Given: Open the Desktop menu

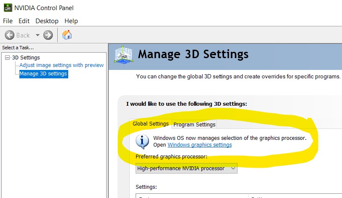Looking at the screenshot, I should [47, 21].
